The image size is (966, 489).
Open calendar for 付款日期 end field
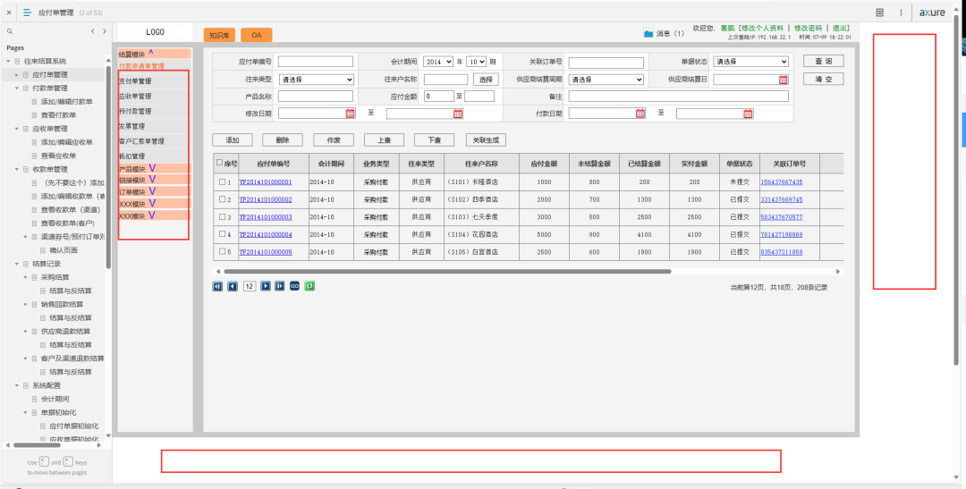[748, 114]
